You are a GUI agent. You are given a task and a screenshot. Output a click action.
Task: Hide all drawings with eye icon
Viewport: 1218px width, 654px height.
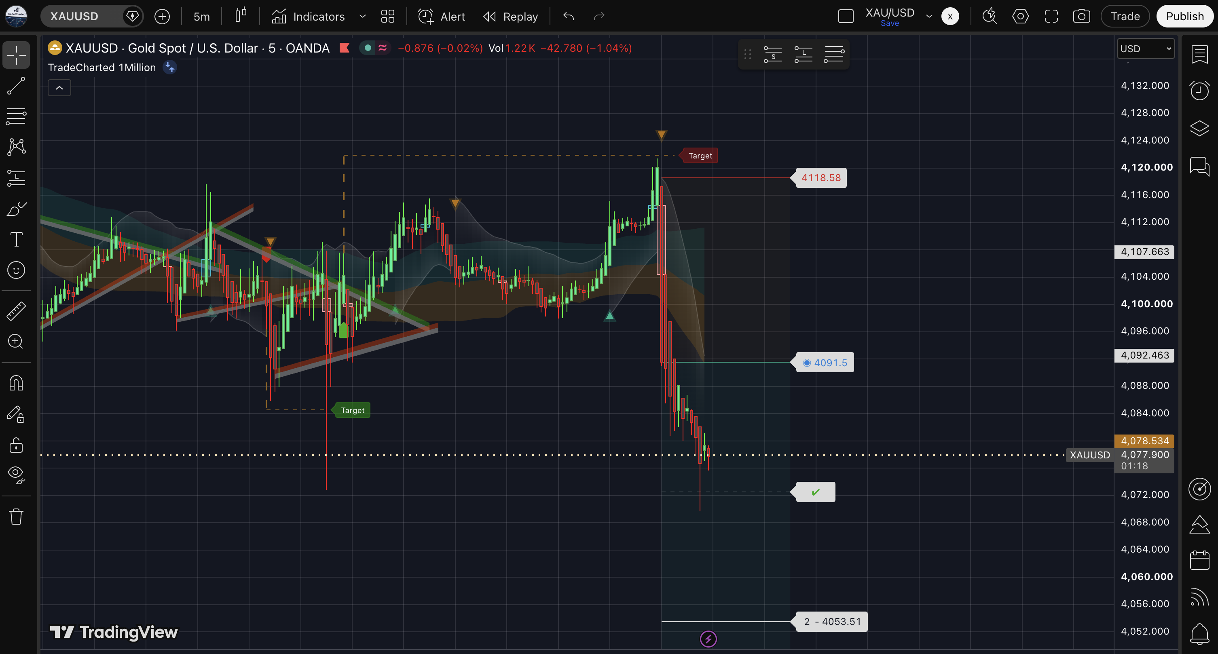[16, 475]
